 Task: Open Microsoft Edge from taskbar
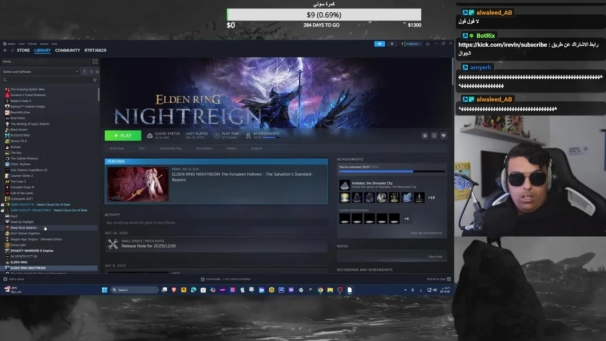coord(193,290)
